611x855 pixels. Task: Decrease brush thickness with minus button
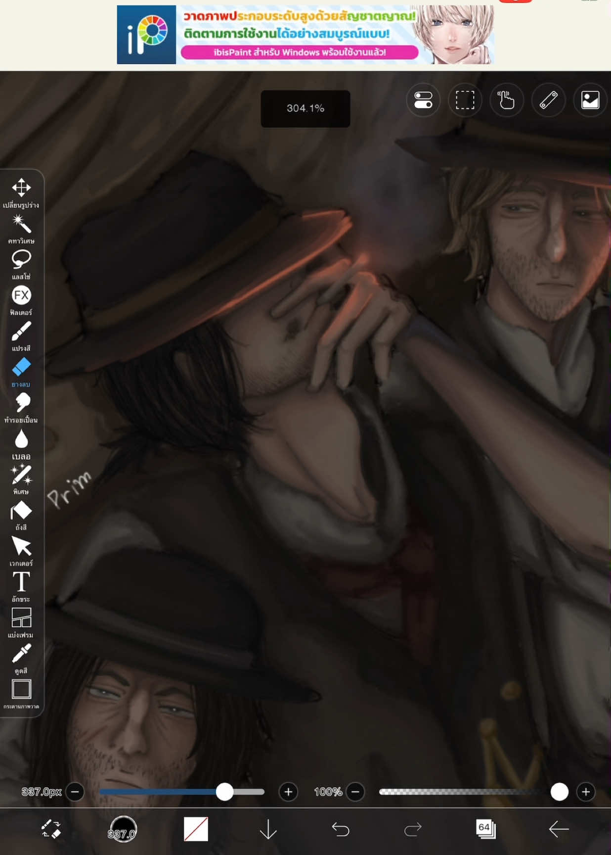click(x=75, y=792)
